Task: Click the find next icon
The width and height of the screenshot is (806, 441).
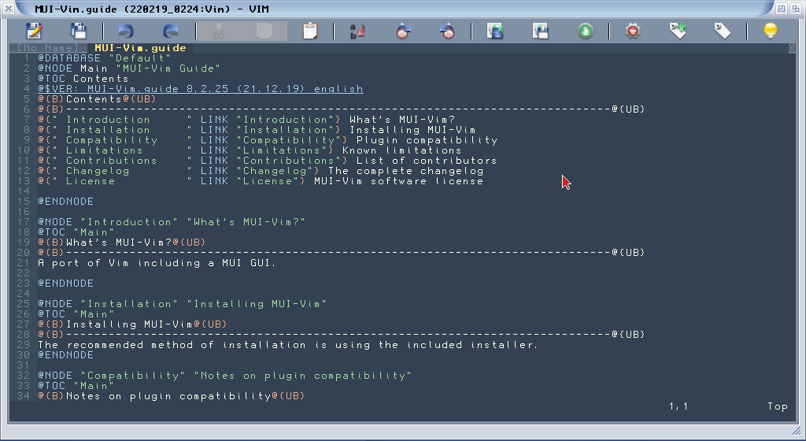Action: click(403, 31)
